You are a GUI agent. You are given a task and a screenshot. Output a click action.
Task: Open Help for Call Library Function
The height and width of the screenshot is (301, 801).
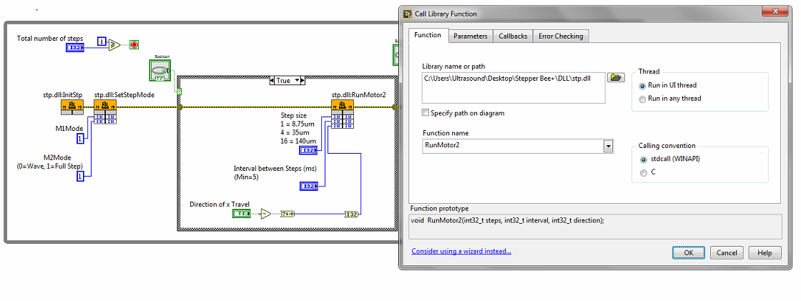(x=765, y=252)
